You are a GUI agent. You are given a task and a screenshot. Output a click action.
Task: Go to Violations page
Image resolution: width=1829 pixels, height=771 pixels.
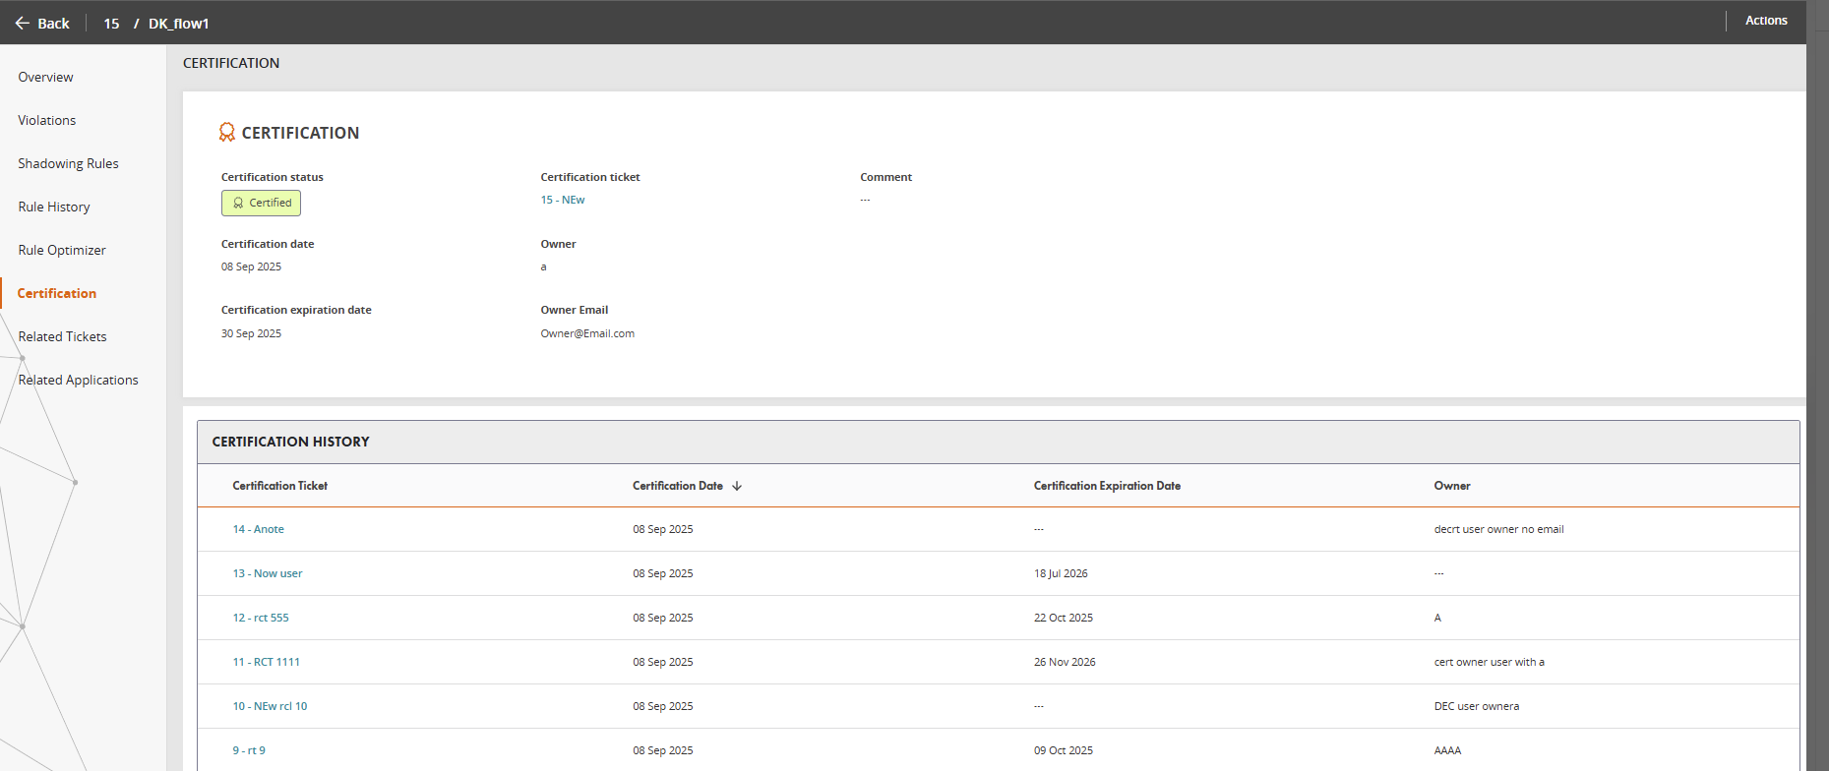pos(46,120)
